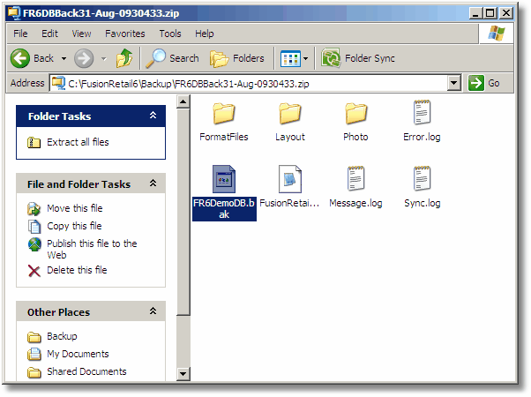
Task: Click the task pane scroll down arrow
Action: tap(183, 374)
